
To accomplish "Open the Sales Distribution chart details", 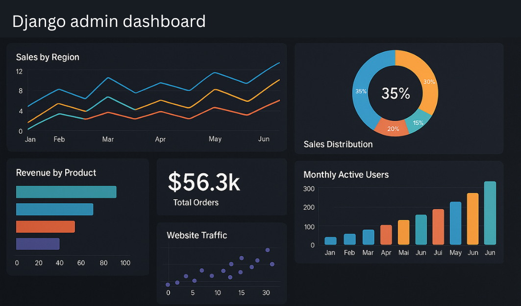I will click(338, 144).
